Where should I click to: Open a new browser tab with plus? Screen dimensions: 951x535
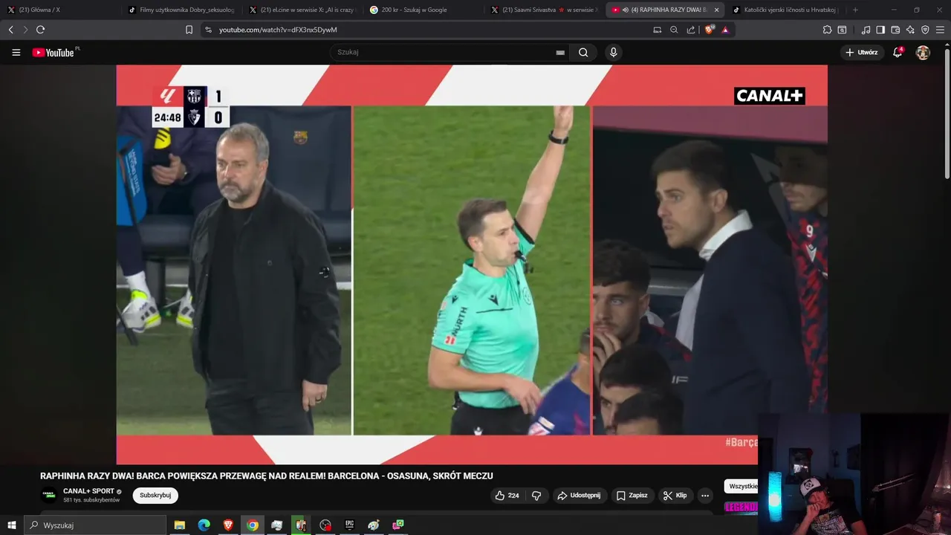855,10
